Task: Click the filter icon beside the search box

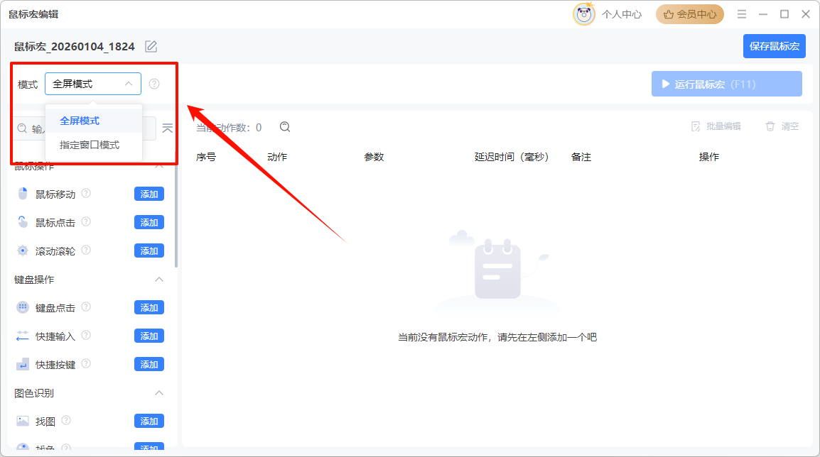Action: click(168, 128)
